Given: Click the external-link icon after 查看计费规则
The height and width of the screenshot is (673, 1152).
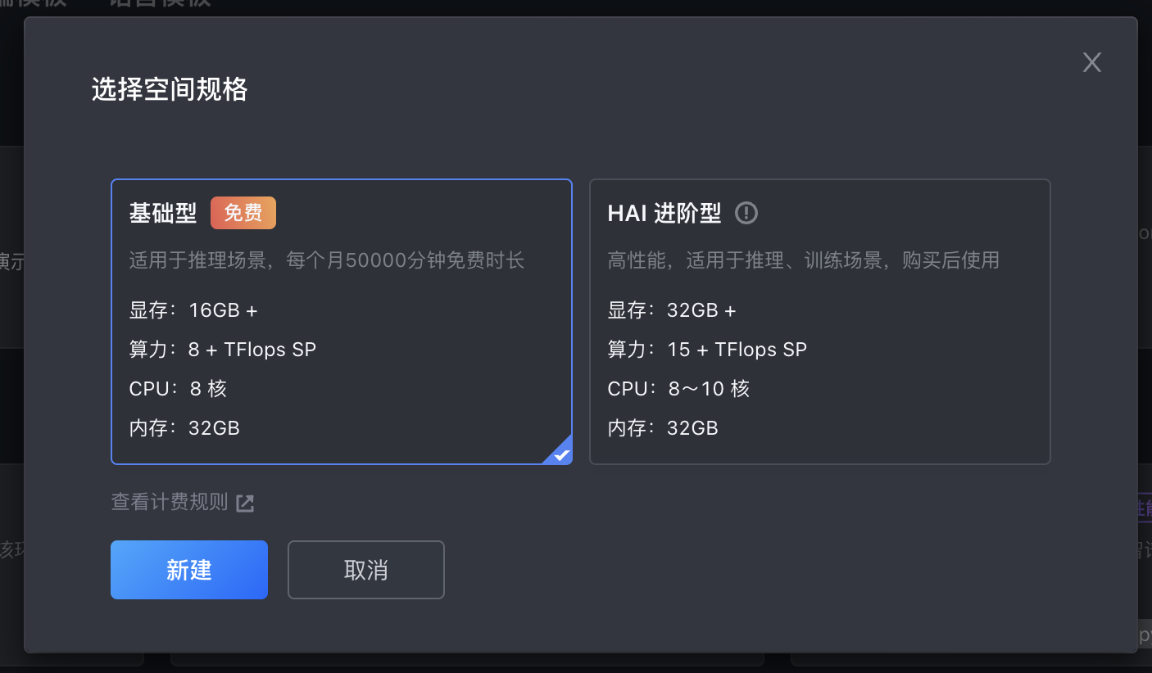Looking at the screenshot, I should click(x=245, y=503).
